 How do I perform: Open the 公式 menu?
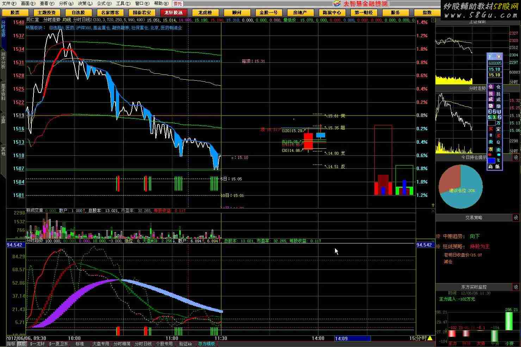pyautogui.click(x=104, y=3)
